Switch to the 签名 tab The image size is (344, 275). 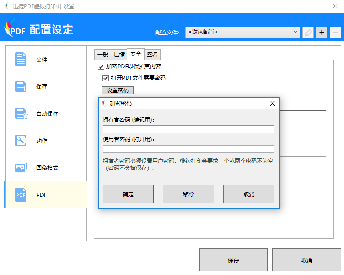click(152, 55)
